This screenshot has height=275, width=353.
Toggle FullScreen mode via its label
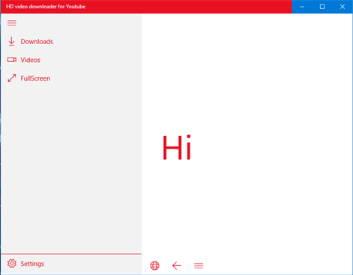pos(35,78)
